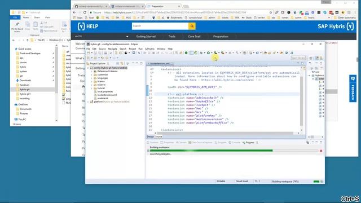
Task: Expand the tomcat folder node
Action: click(x=91, y=88)
